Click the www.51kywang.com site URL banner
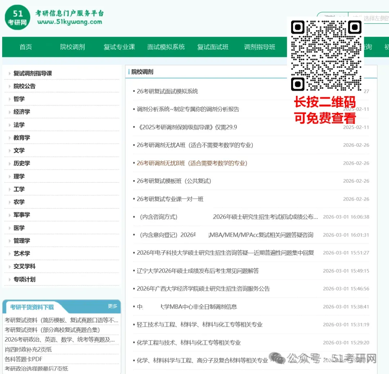Screen dimensions: 389x374 pos(70,22)
